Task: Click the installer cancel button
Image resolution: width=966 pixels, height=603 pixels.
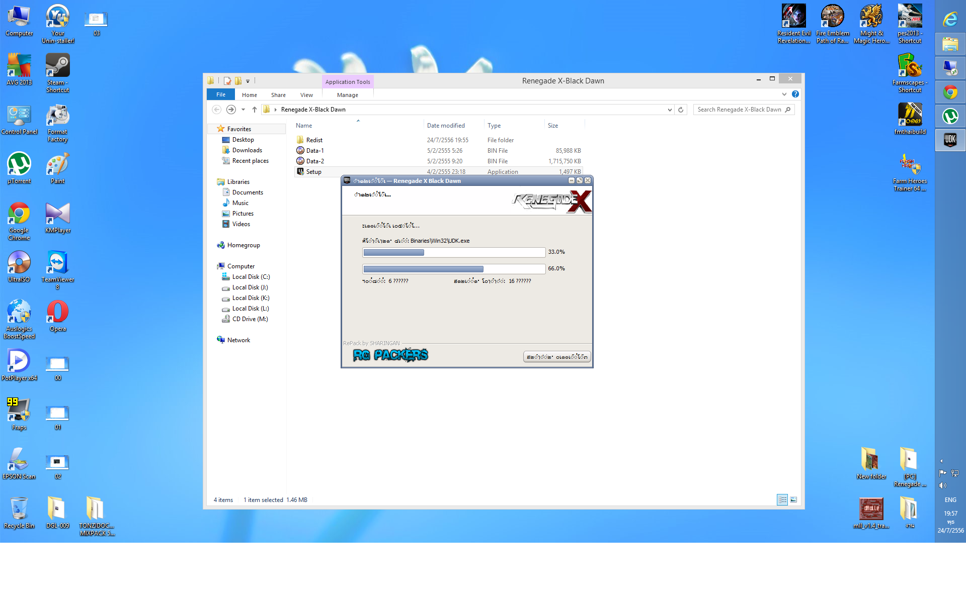Action: click(x=557, y=357)
